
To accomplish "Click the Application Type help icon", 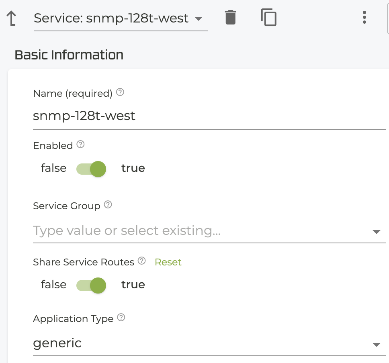I will click(121, 318).
